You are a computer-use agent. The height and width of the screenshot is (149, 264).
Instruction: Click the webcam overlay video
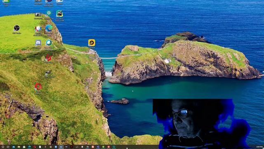(x=202, y=124)
